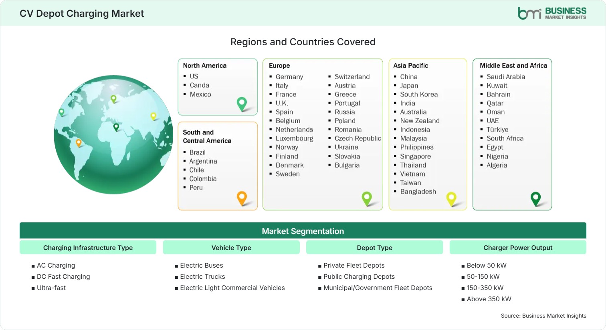Click the globe illustration

pyautogui.click(x=113, y=135)
